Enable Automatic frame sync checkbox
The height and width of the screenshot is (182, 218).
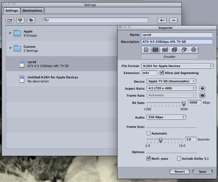coord(148,133)
